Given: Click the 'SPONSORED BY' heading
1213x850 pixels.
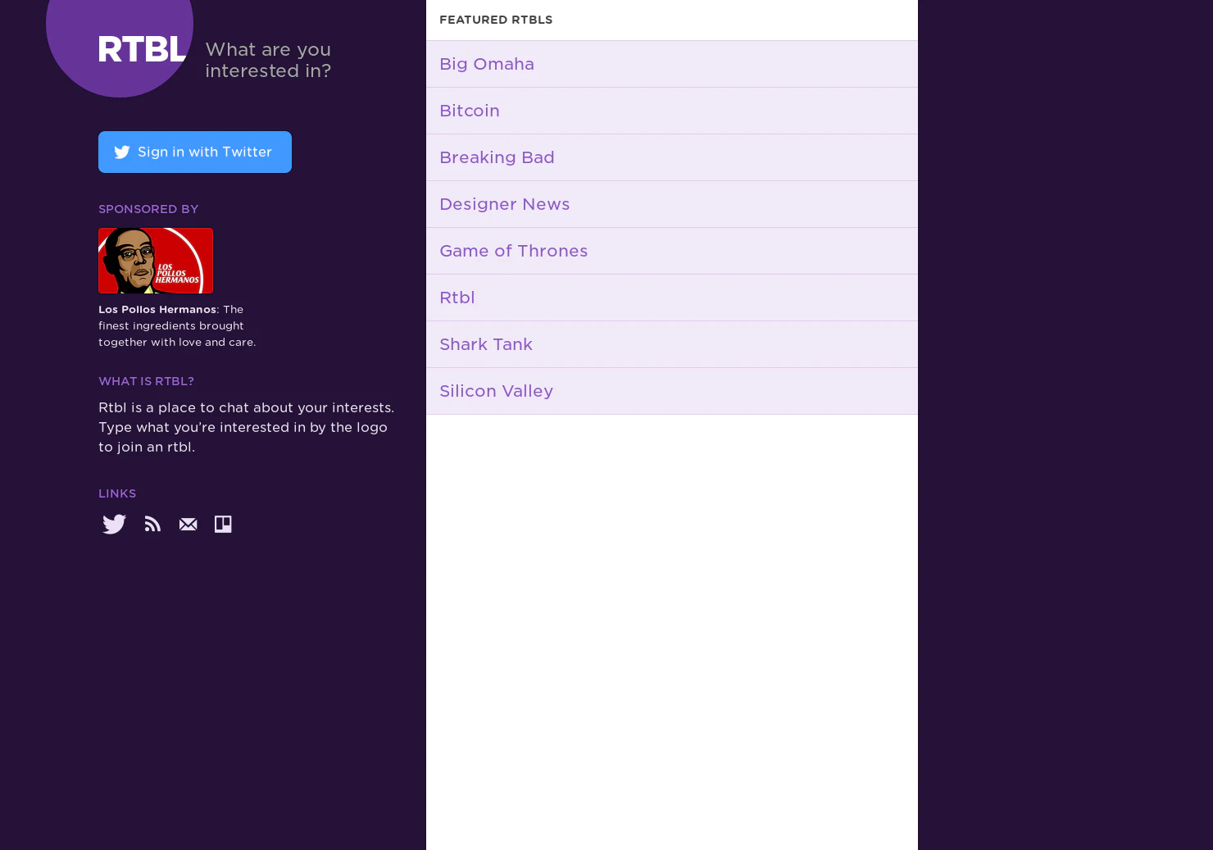Looking at the screenshot, I should (x=148, y=209).
